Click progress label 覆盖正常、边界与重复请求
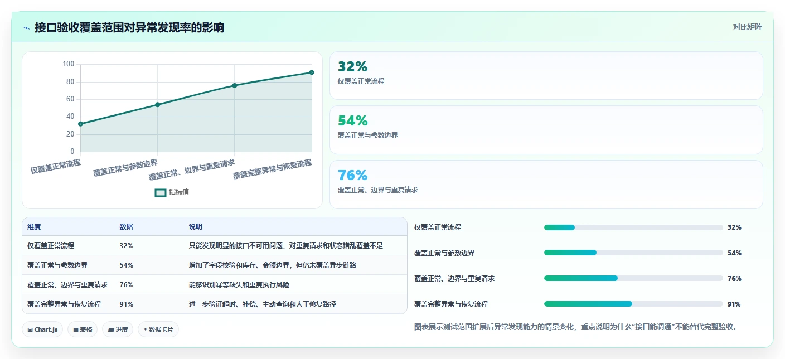This screenshot has width=785, height=359. coord(454,278)
